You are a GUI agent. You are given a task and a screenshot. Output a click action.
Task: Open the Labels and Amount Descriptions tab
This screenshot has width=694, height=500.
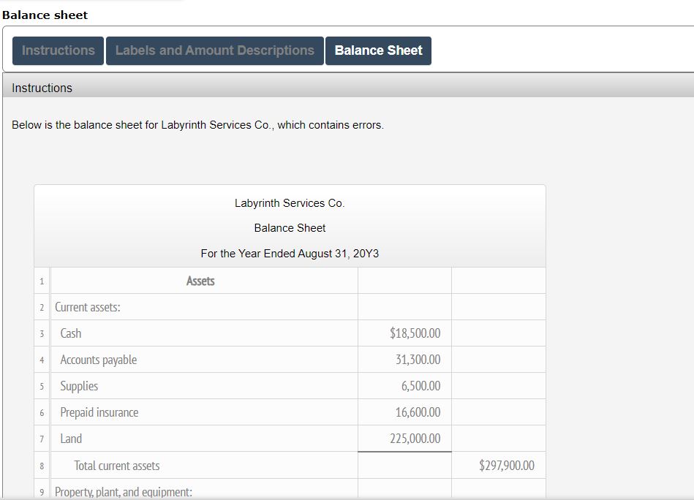214,50
